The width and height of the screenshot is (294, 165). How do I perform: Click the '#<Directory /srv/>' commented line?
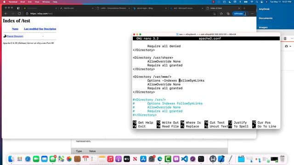[x=149, y=99]
